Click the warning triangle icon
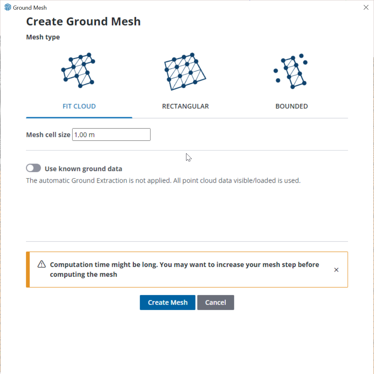Image resolution: width=374 pixels, height=374 pixels. click(x=42, y=264)
